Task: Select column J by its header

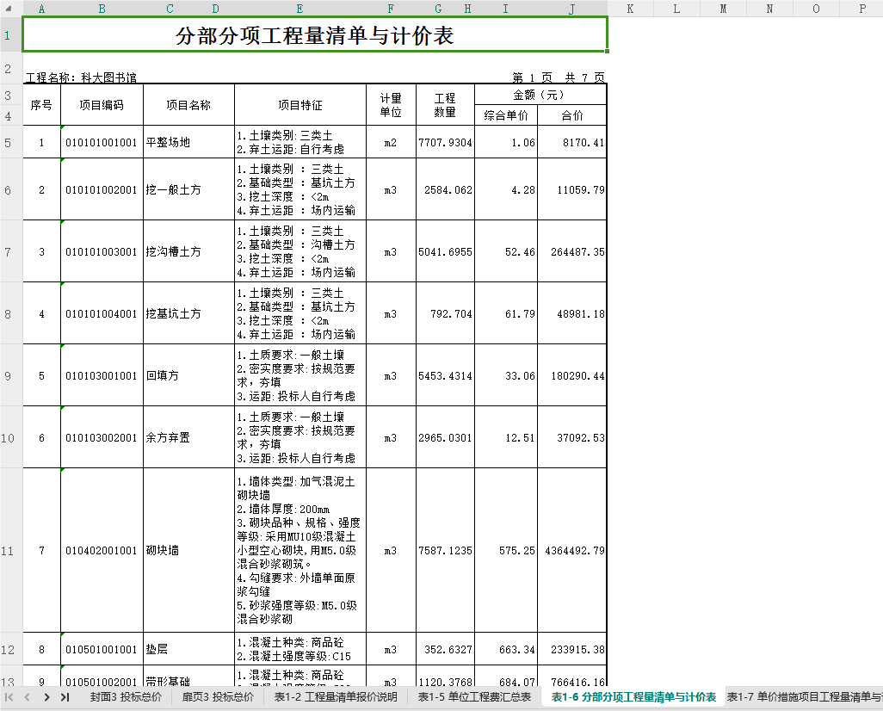Action: (571, 9)
